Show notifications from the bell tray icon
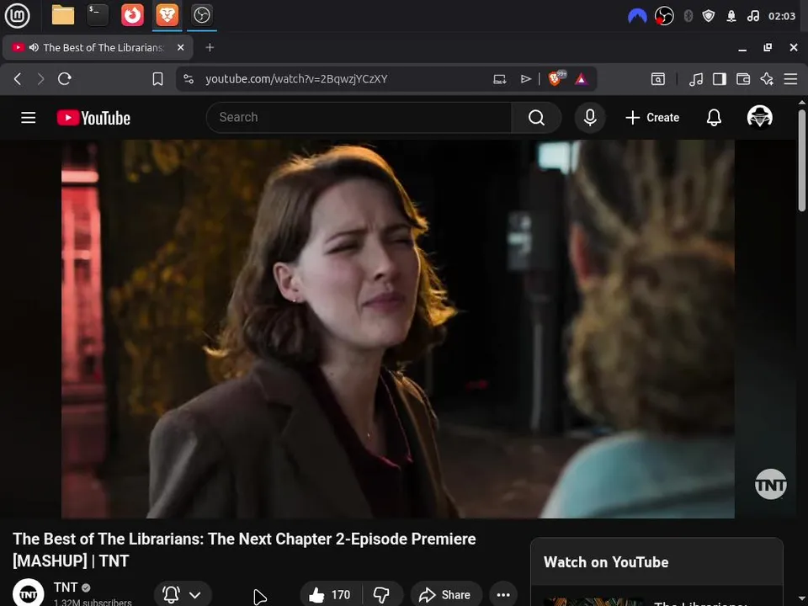The width and height of the screenshot is (808, 606). (x=731, y=16)
